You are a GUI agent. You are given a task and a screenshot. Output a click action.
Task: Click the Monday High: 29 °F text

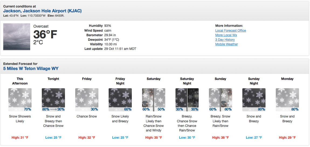click(x=287, y=138)
